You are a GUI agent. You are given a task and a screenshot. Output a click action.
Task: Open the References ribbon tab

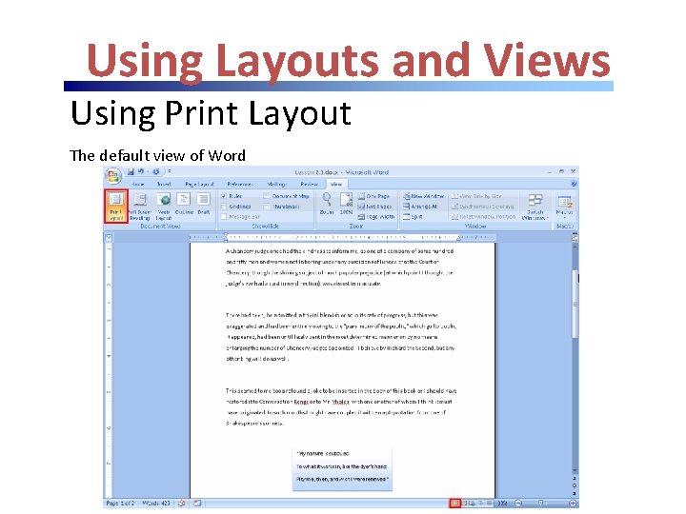click(x=240, y=185)
